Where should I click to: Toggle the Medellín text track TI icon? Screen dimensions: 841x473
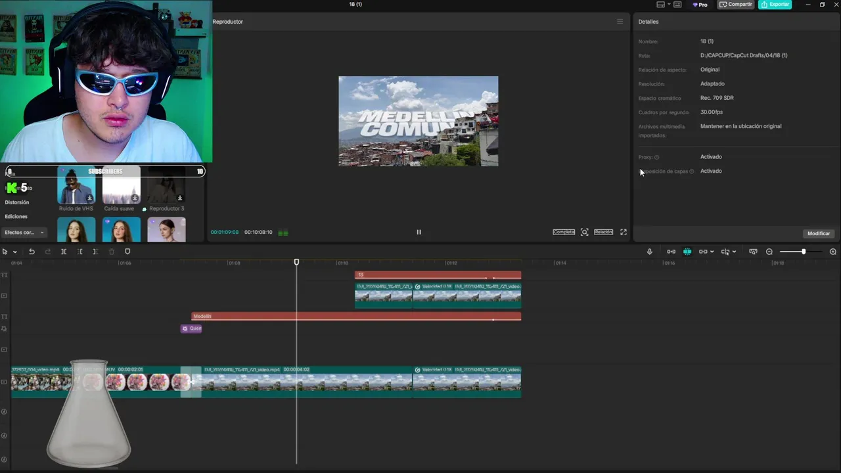pyautogui.click(x=5, y=317)
